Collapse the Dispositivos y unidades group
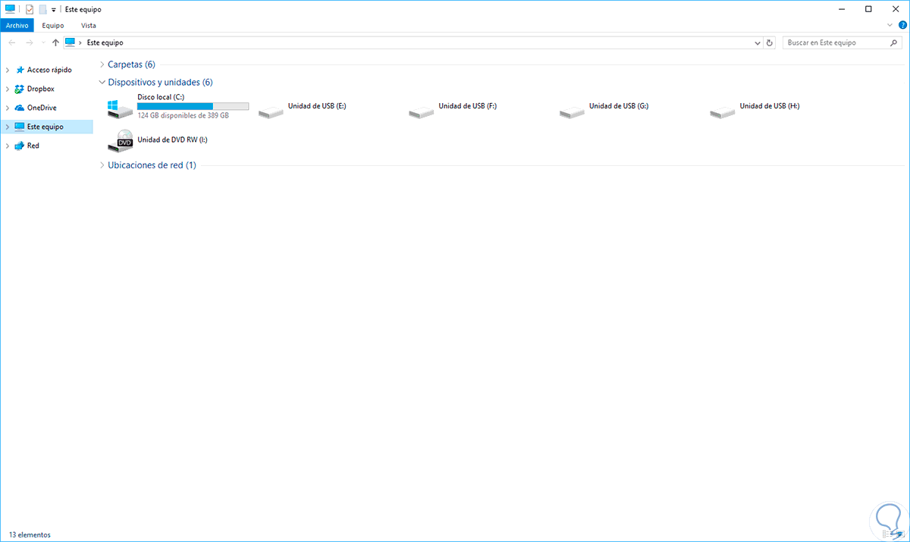 pos(102,82)
